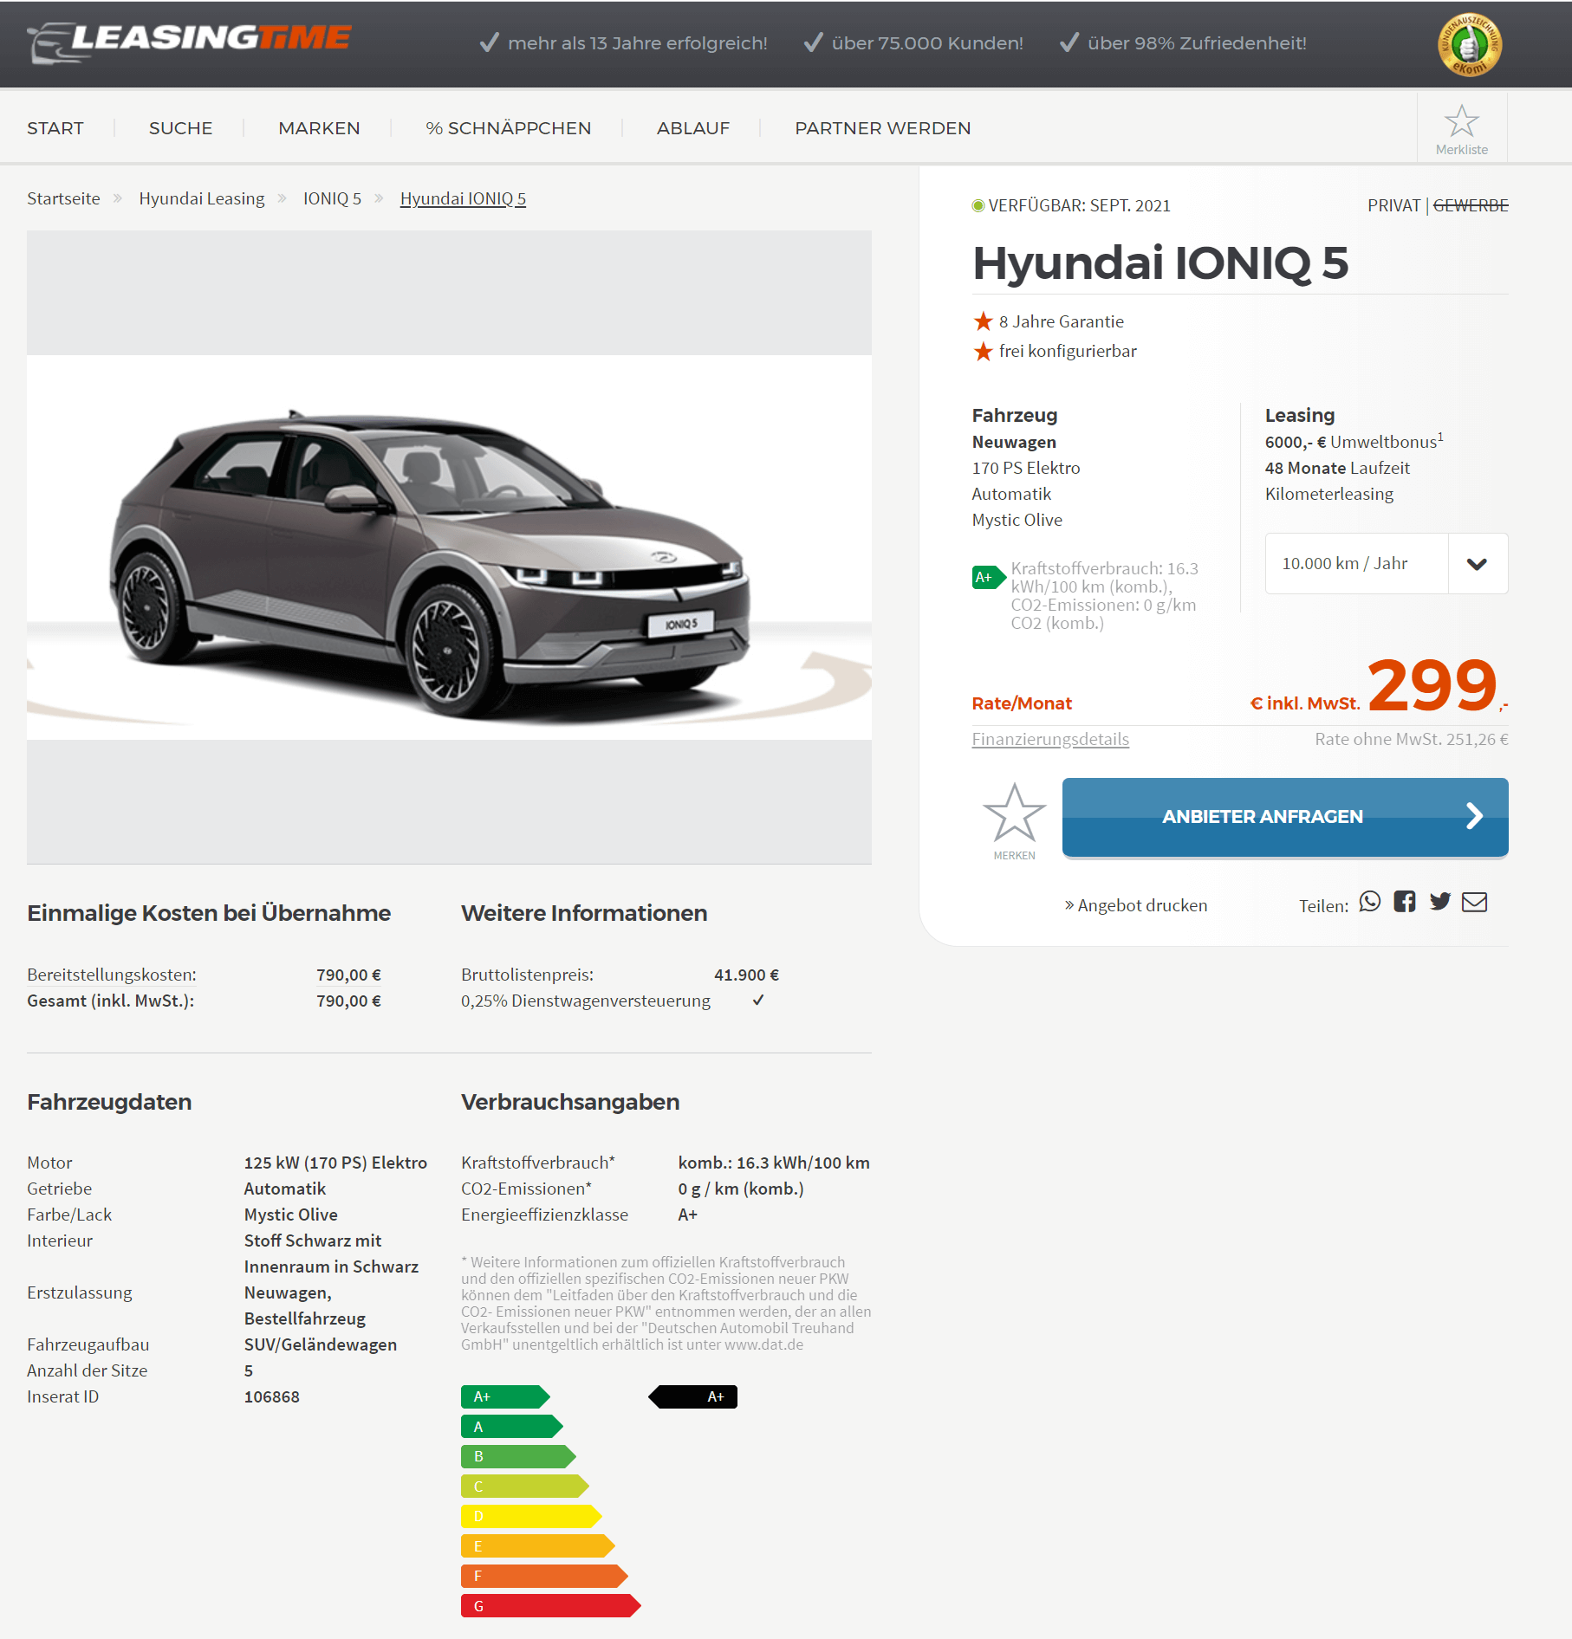Click 'mehr als 13 Jahre erfolgreich!' text
This screenshot has height=1639, width=1572.
tap(638, 43)
